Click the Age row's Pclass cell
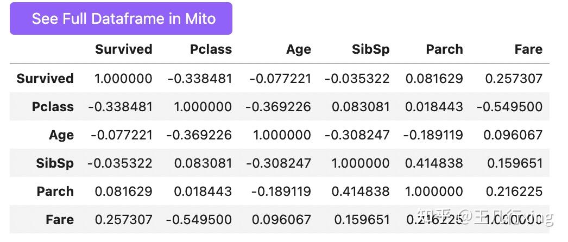This screenshot has width=568, height=242. pos(199,135)
